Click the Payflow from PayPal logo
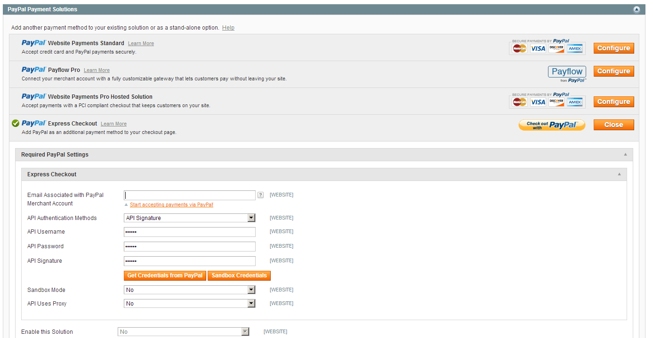This screenshot has height=338, width=653. pos(567,74)
